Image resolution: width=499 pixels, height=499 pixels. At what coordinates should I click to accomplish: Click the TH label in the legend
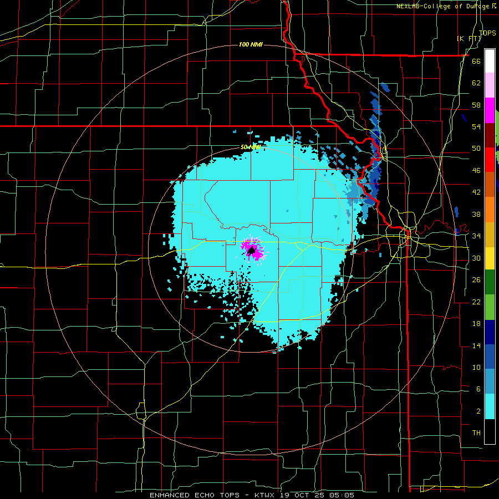pyautogui.click(x=476, y=433)
